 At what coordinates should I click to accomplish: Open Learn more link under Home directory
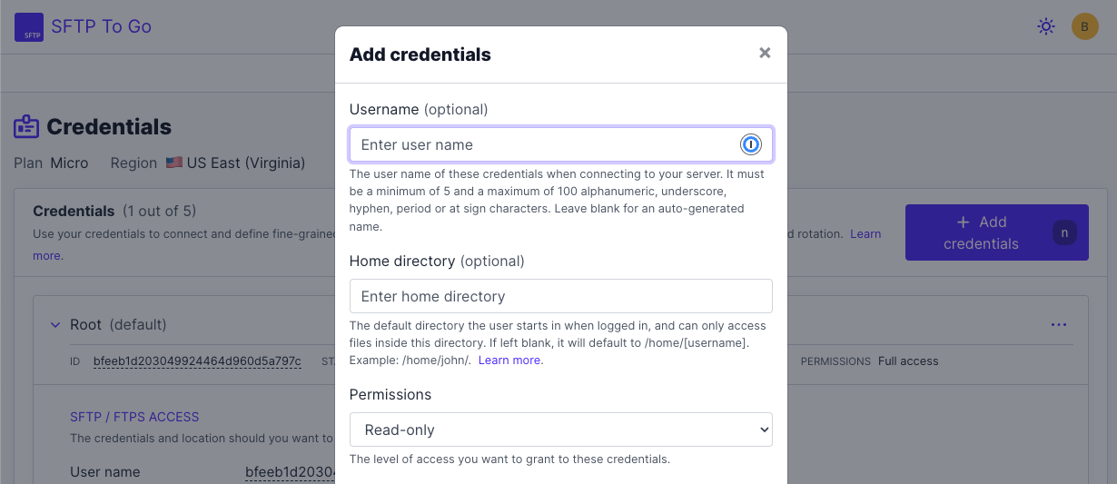click(510, 361)
